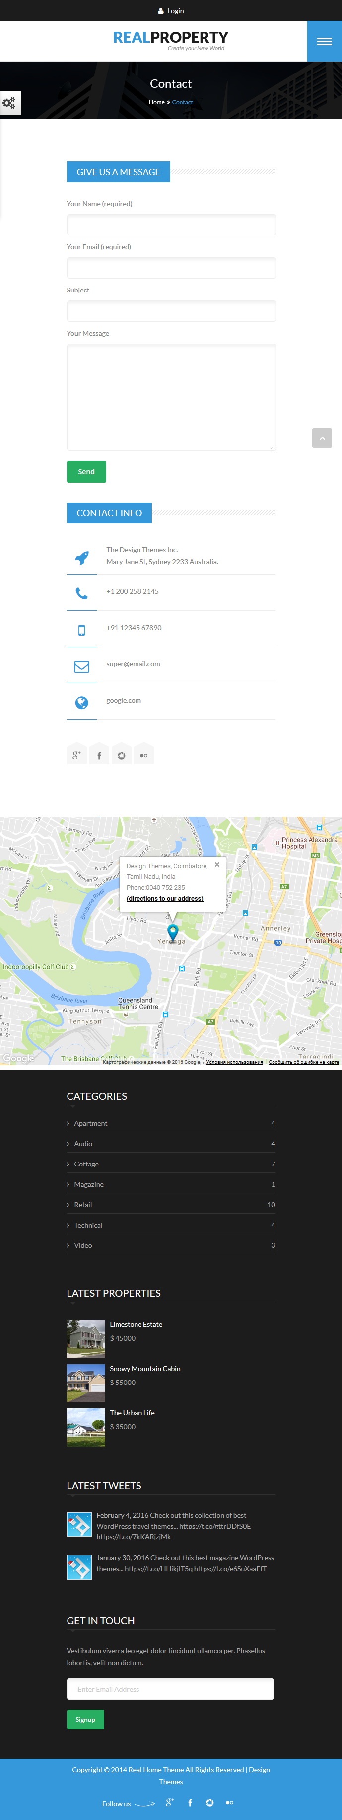Screen dimensions: 342x1820
Task: Go to Home breadcrumb
Action: click(157, 102)
